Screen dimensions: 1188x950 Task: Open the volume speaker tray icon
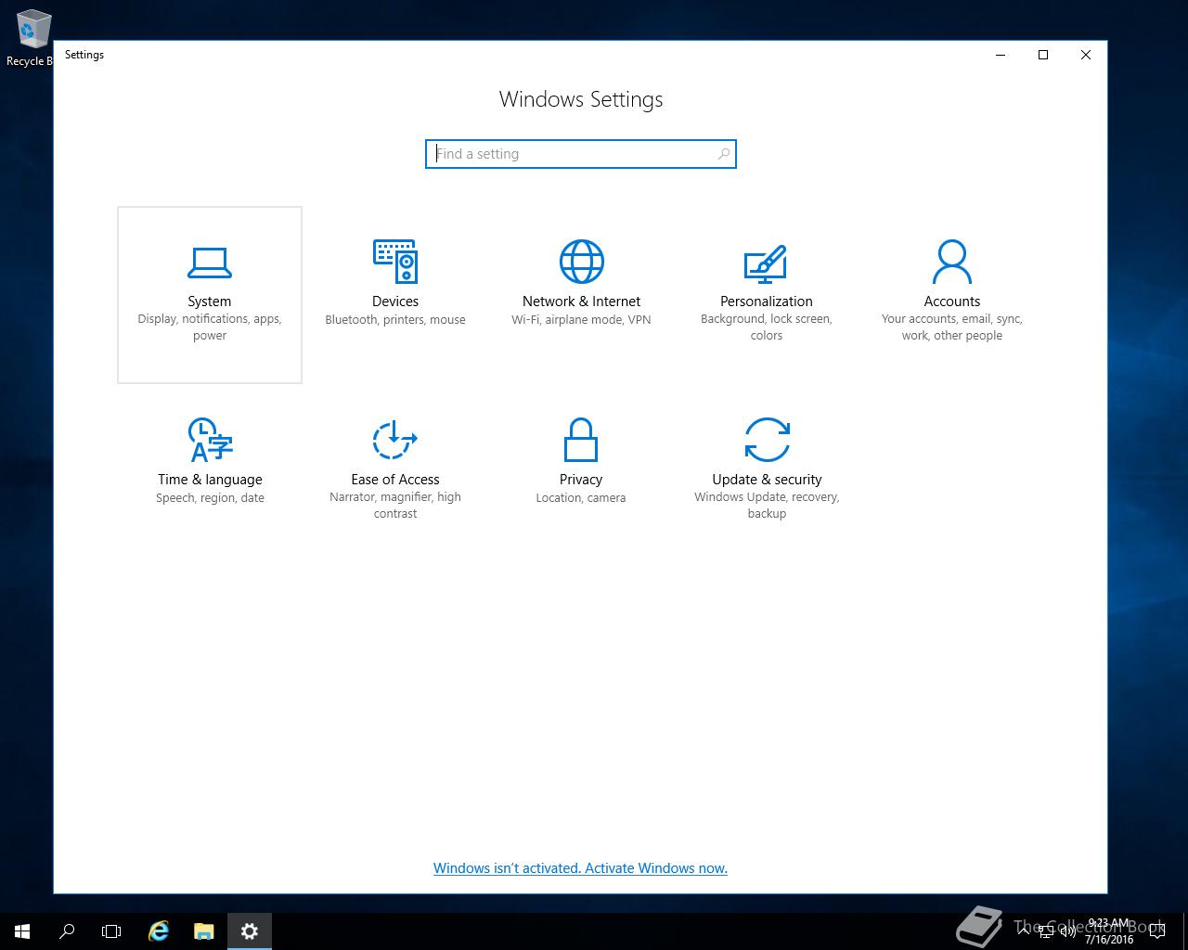click(x=1068, y=931)
